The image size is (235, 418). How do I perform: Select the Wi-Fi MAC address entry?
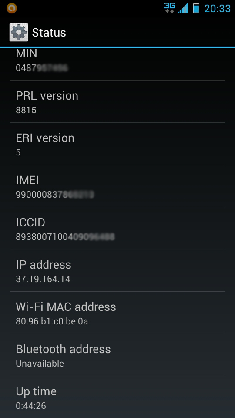point(117,313)
